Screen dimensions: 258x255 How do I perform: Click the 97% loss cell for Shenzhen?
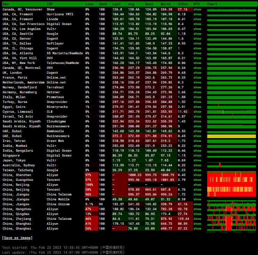[x=91, y=175]
